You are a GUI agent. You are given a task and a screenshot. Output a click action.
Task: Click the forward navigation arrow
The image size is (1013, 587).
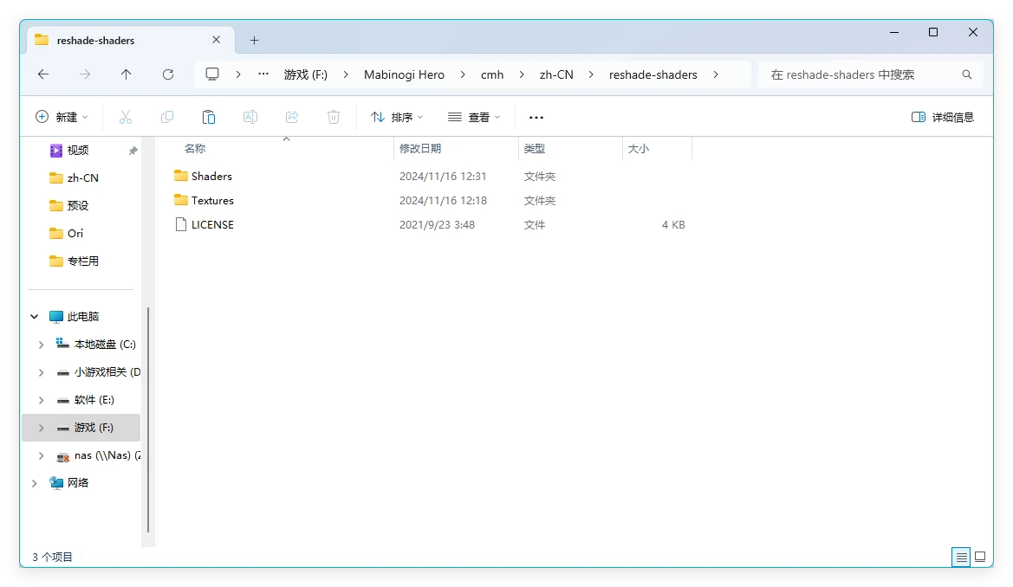click(x=85, y=74)
